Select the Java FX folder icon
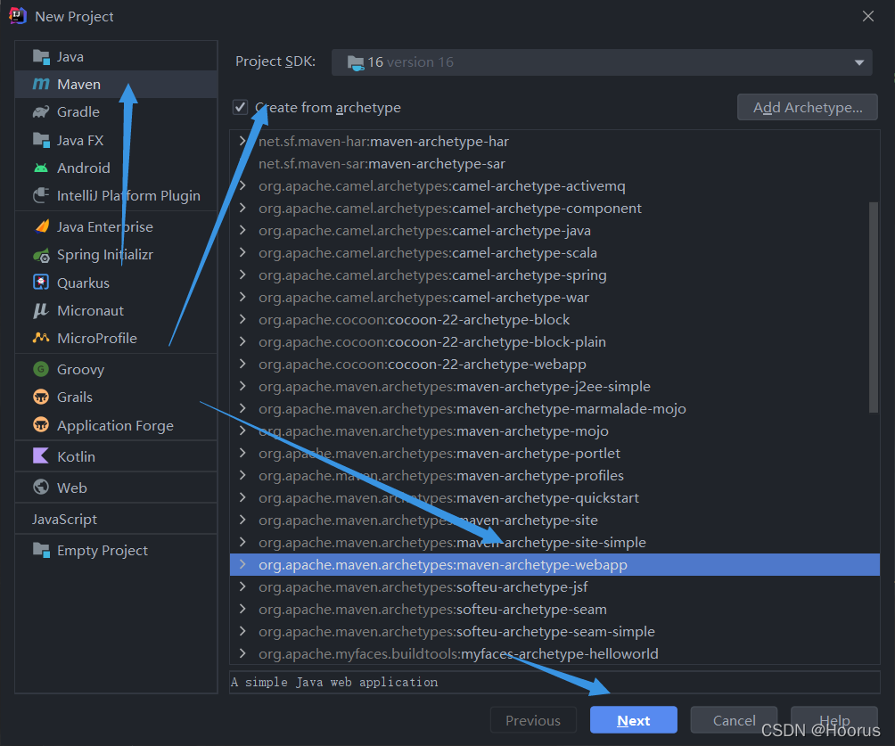Image resolution: width=895 pixels, height=746 pixels. (x=41, y=140)
